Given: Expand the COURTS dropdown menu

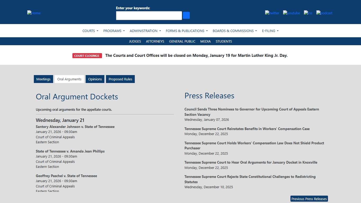Looking at the screenshot, I should [90, 31].
